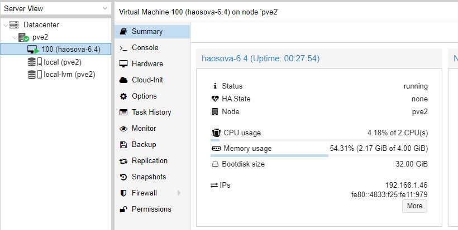Expand the Firewall submenu arrow
The width and height of the screenshot is (458, 230).
pos(179,193)
